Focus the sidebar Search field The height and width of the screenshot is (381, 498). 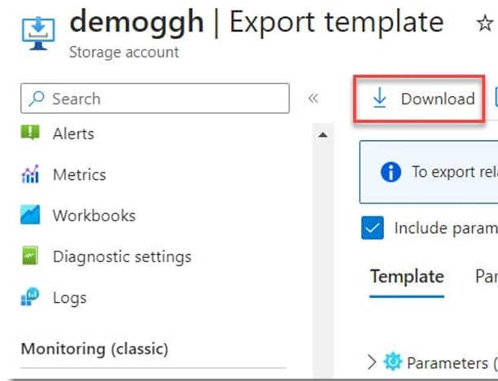click(x=155, y=99)
